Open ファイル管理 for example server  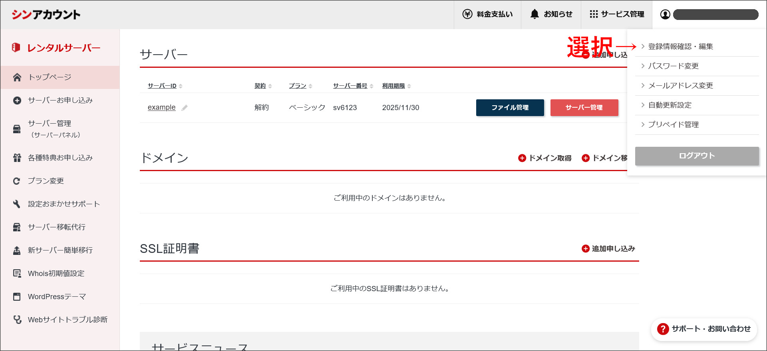point(510,108)
